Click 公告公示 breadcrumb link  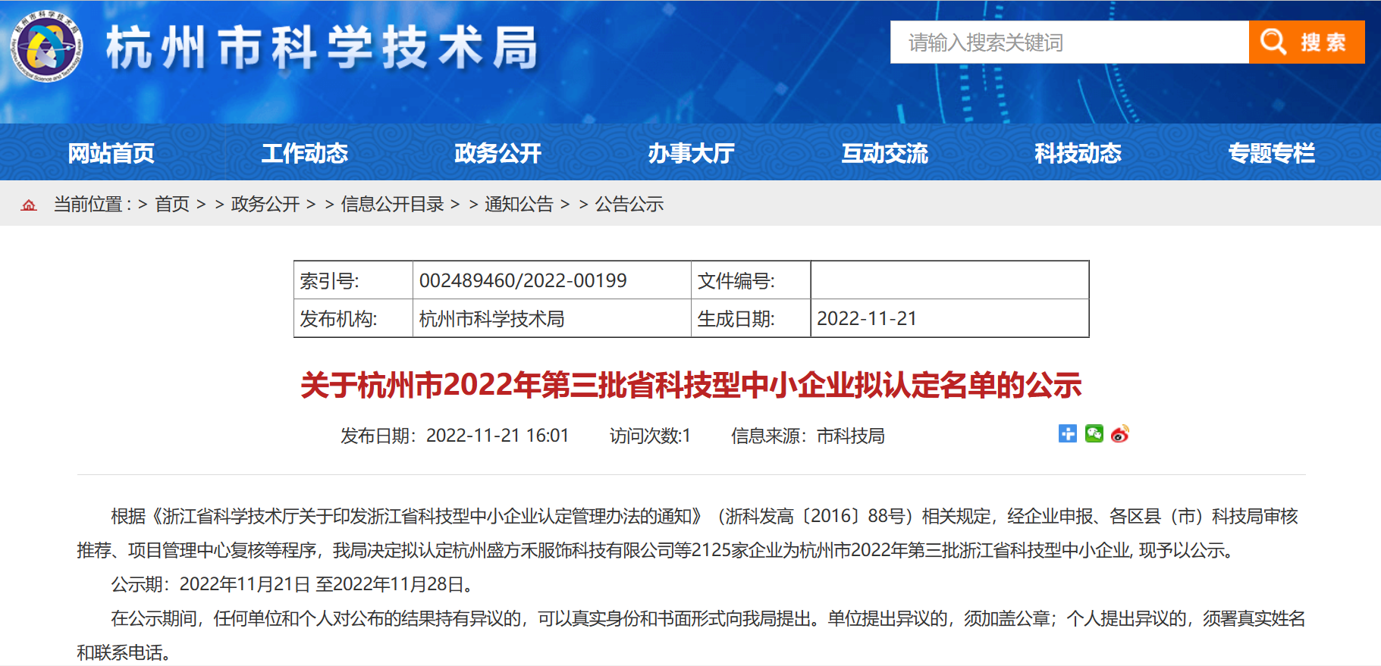coord(629,205)
